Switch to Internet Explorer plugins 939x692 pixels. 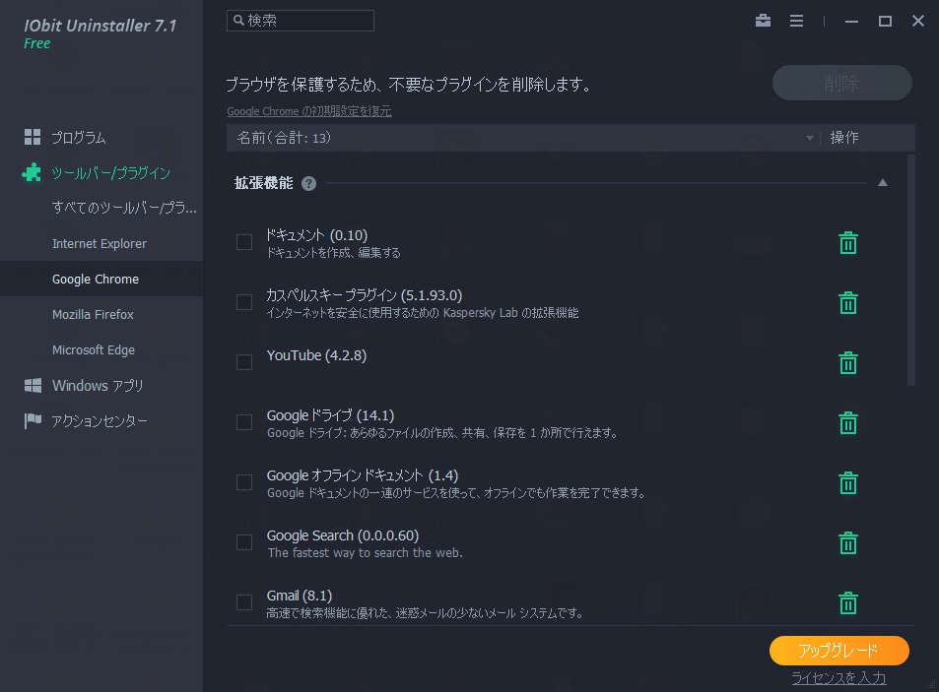pos(101,243)
